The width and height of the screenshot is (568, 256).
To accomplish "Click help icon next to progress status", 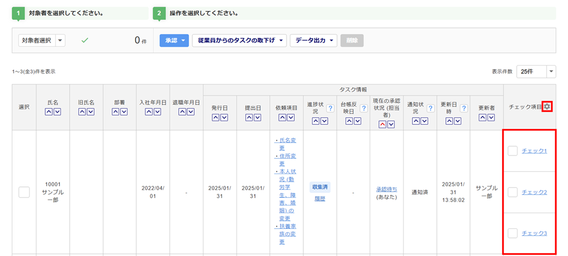I will pos(329,109).
